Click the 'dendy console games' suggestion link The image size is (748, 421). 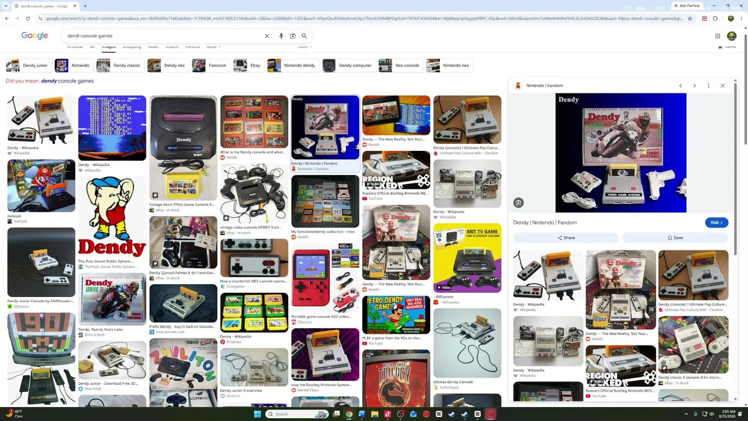coord(67,81)
